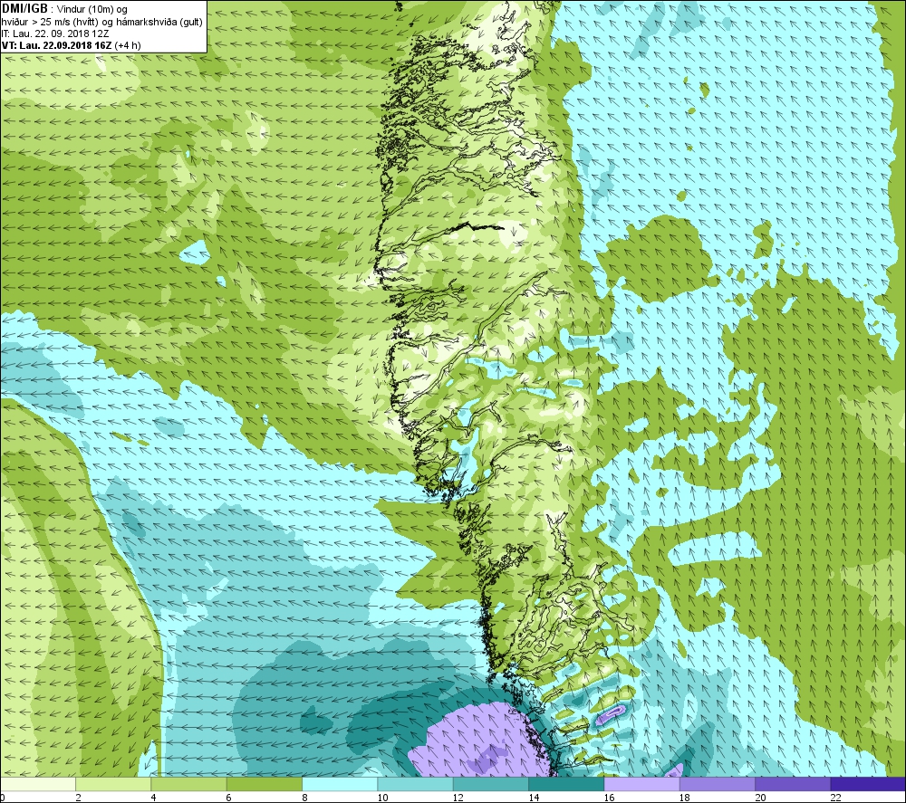Click the legend tick label '2'

[78, 798]
